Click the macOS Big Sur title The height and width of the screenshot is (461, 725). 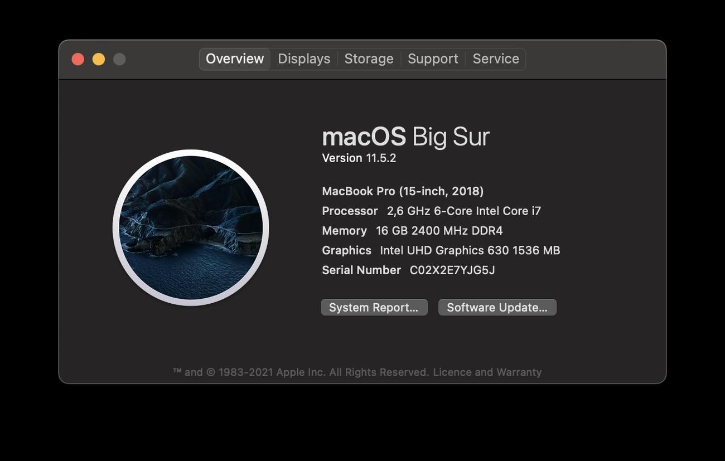[x=406, y=137]
